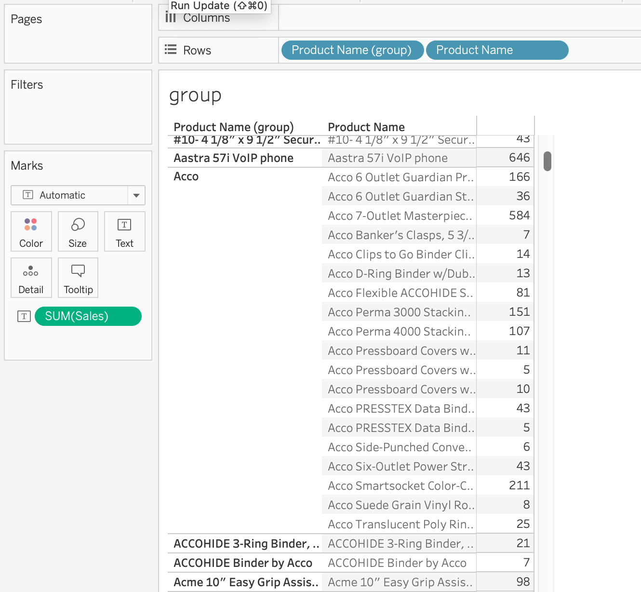Click the sales value 211

519,485
